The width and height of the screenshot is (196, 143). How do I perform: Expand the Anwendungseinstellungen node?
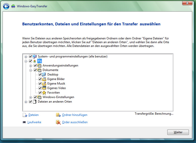pyautogui.click(x=31, y=66)
